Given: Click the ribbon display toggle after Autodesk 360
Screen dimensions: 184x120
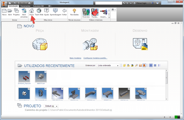Looking at the screenshot, I should pyautogui.click(x=50, y=6).
